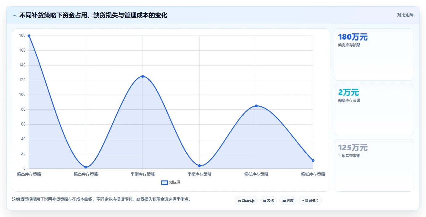Click the 偏高库存策略 caption under 2万元
The image size is (426, 217).
pyautogui.click(x=349, y=100)
